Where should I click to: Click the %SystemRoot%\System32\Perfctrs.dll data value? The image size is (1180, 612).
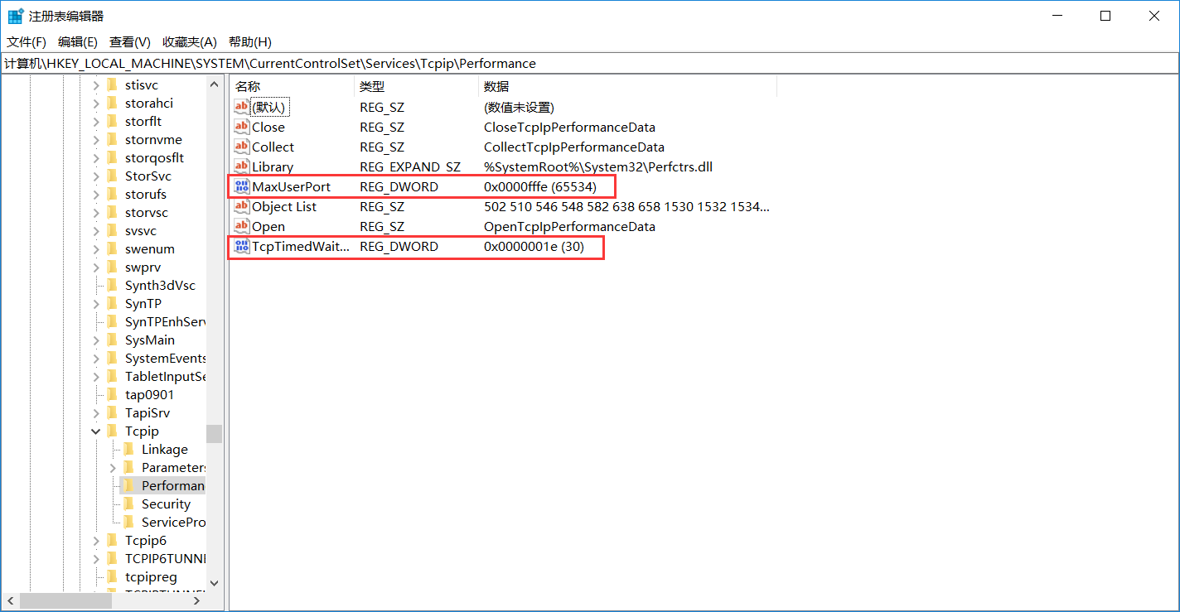(598, 166)
